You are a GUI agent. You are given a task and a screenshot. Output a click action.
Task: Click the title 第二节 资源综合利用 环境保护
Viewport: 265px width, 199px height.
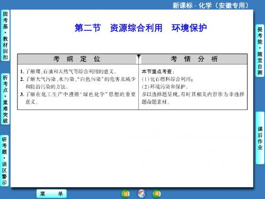[x=140, y=28]
